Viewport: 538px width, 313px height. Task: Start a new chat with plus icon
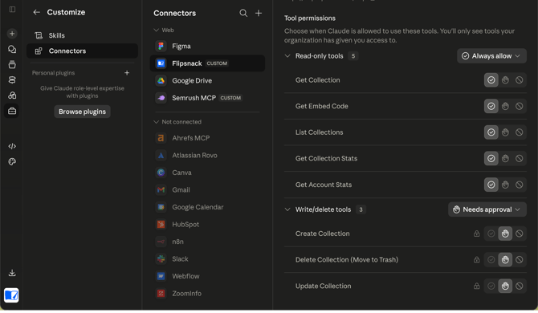12,34
